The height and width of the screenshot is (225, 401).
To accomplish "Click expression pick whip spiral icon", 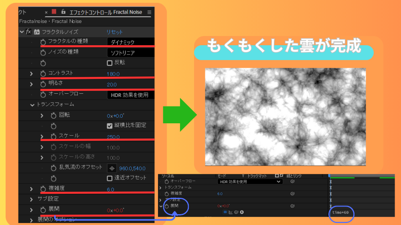I will point(236,212).
